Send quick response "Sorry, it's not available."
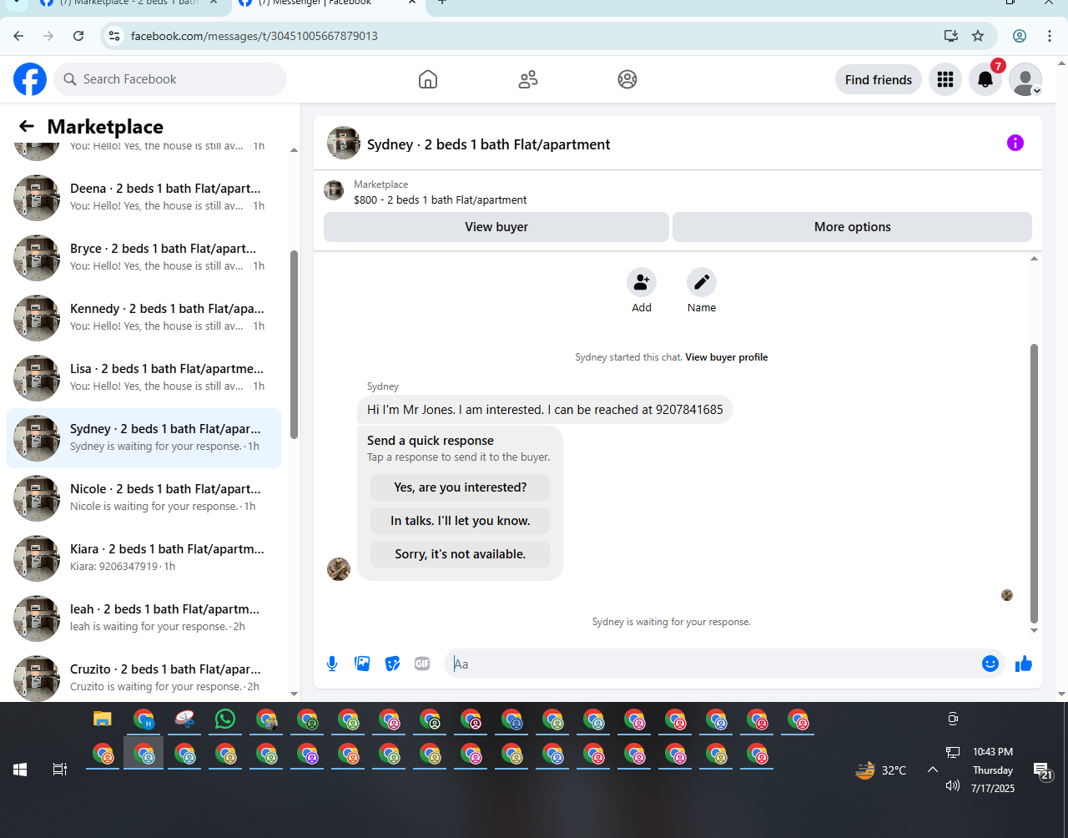Viewport: 1068px width, 838px height. click(460, 554)
